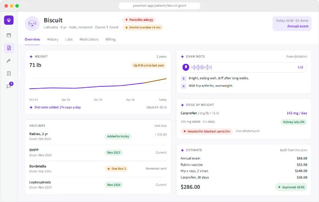The height and width of the screenshot is (202, 319).
Task: Click the Amoxicillin blocked: penicillin warning
Action: 207,131
